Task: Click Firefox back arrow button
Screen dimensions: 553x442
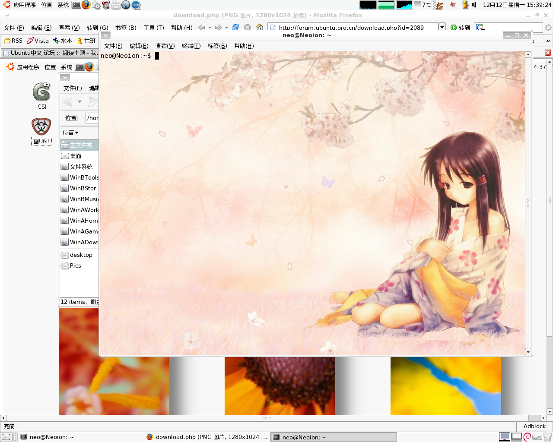Action: pos(201,27)
